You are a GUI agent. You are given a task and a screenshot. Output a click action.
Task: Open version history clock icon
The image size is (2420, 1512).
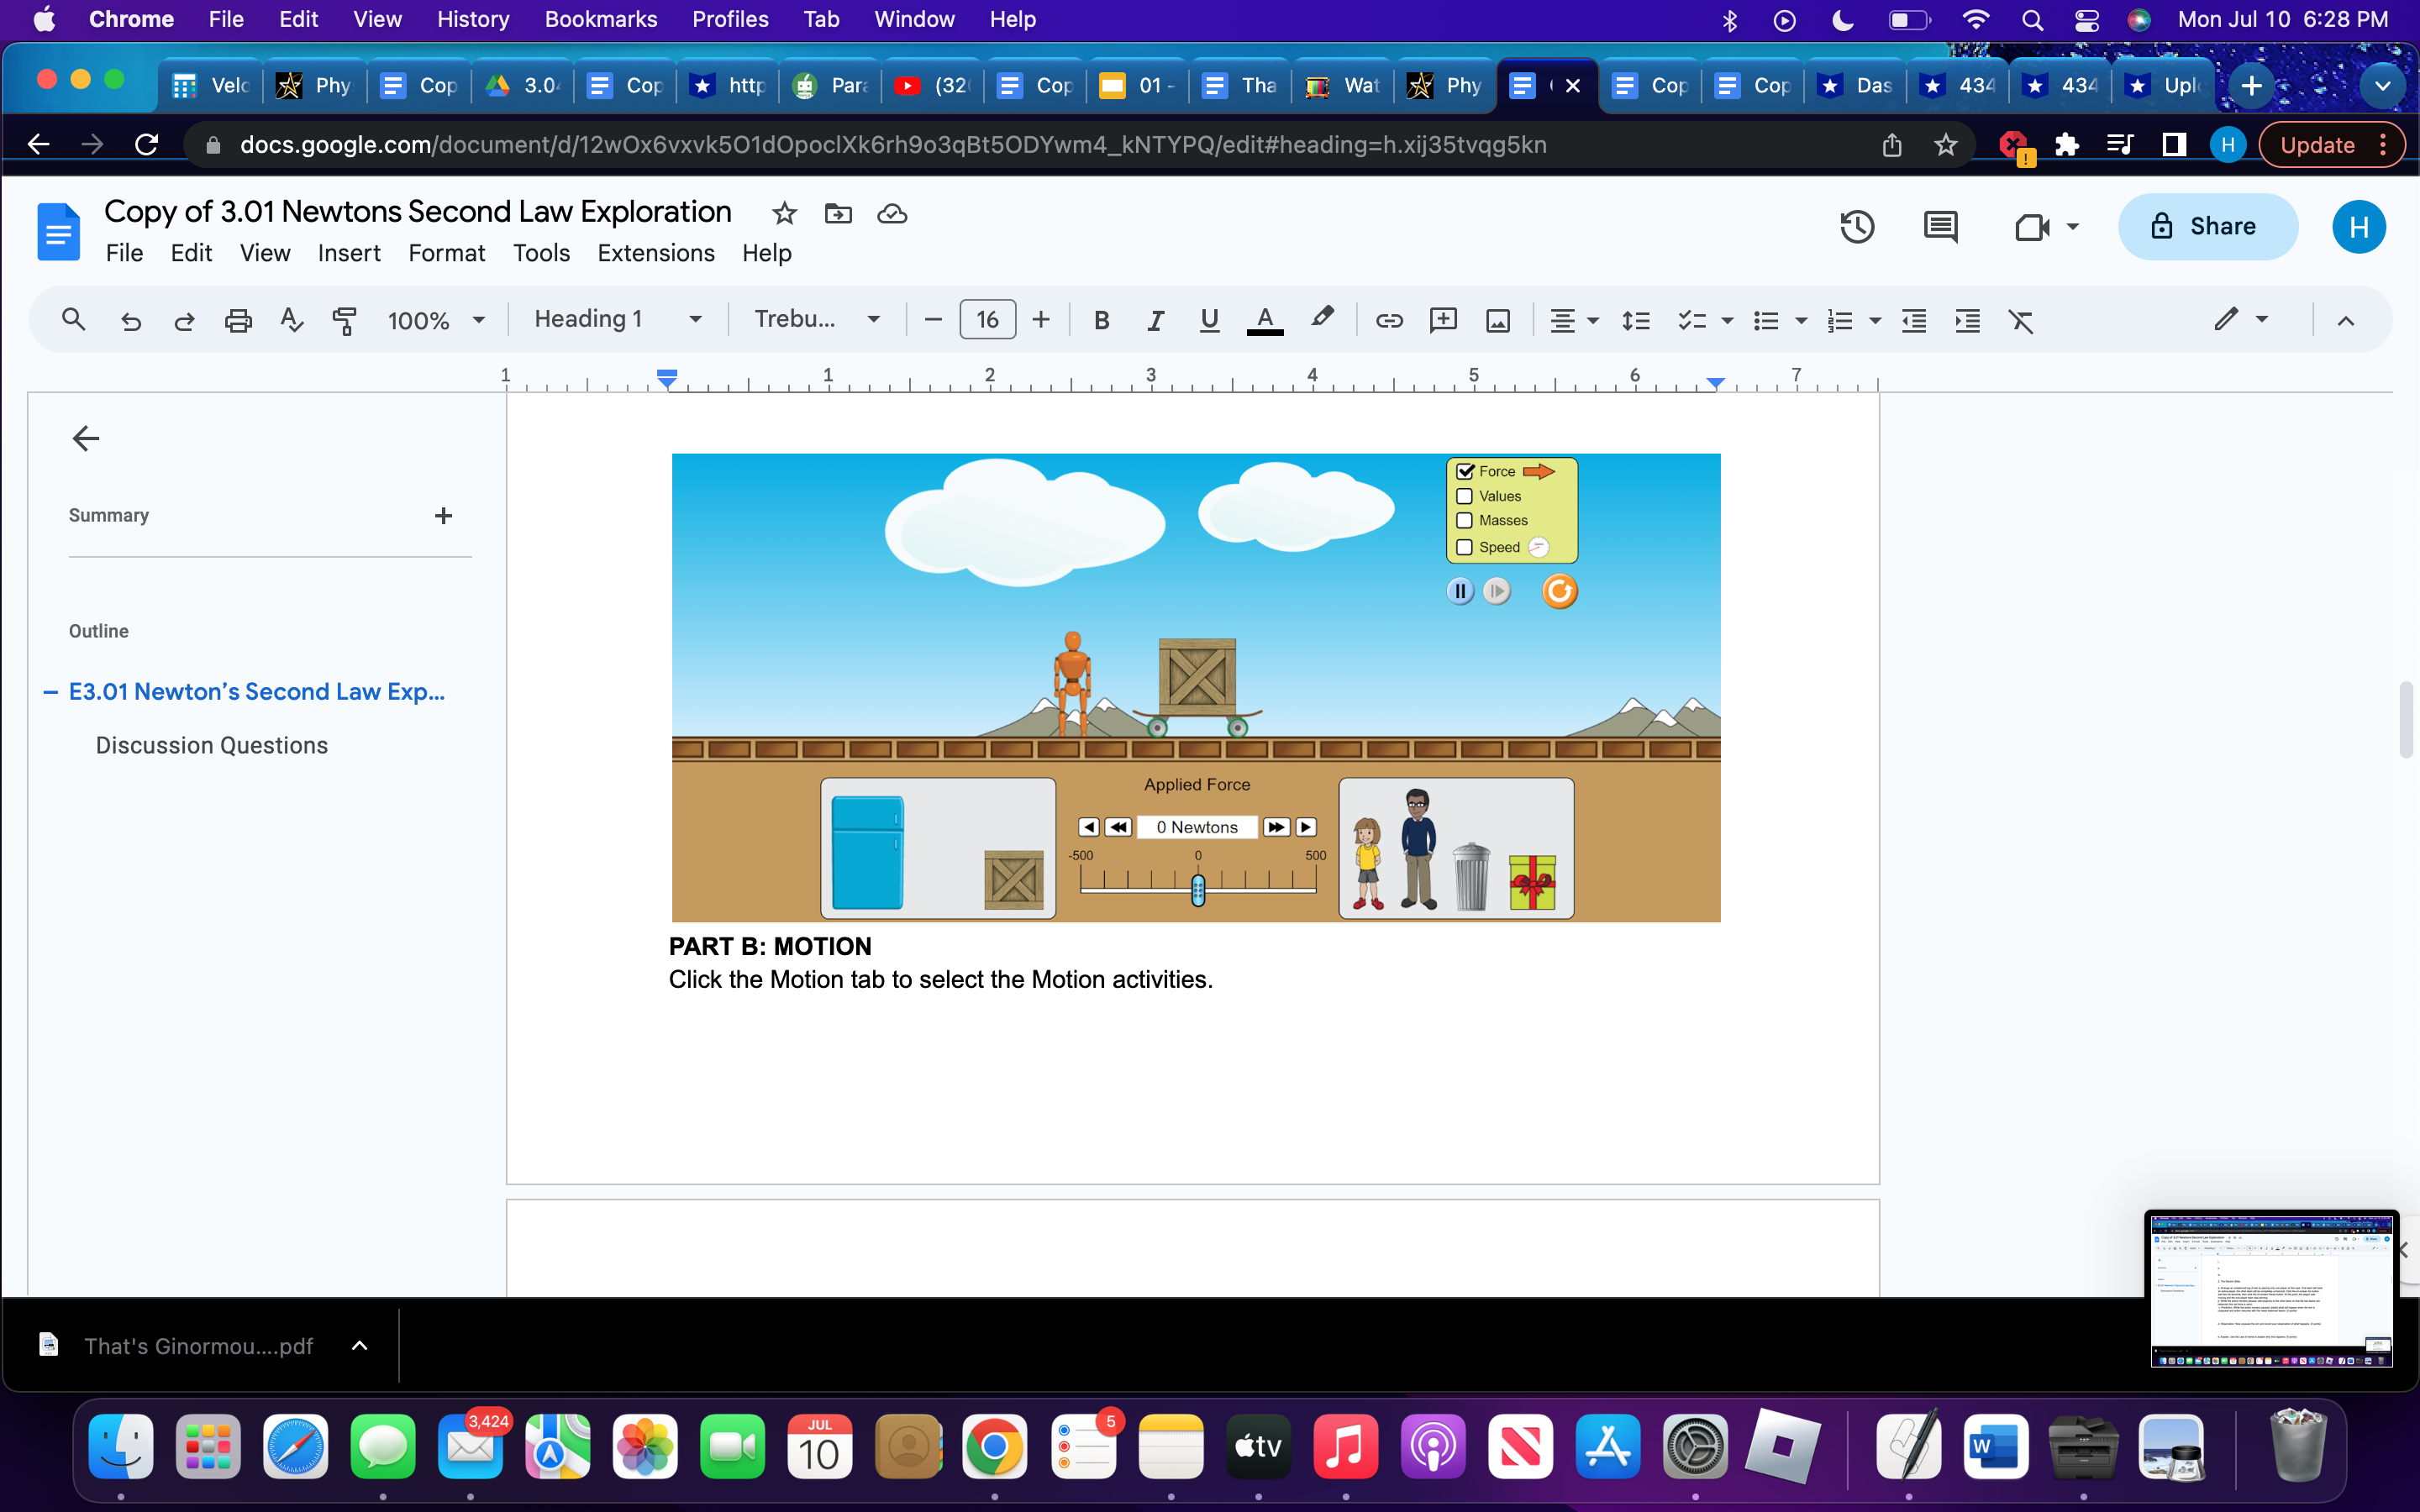(x=1856, y=227)
